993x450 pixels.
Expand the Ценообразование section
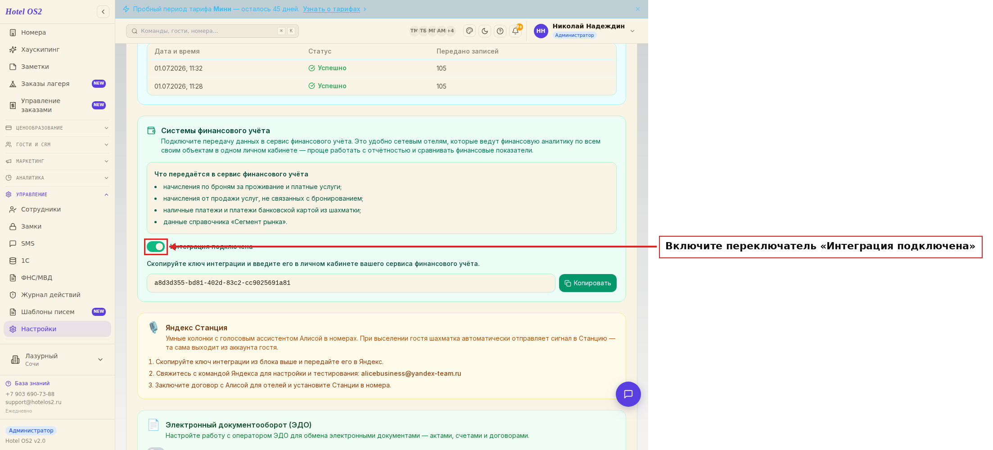pyautogui.click(x=58, y=128)
